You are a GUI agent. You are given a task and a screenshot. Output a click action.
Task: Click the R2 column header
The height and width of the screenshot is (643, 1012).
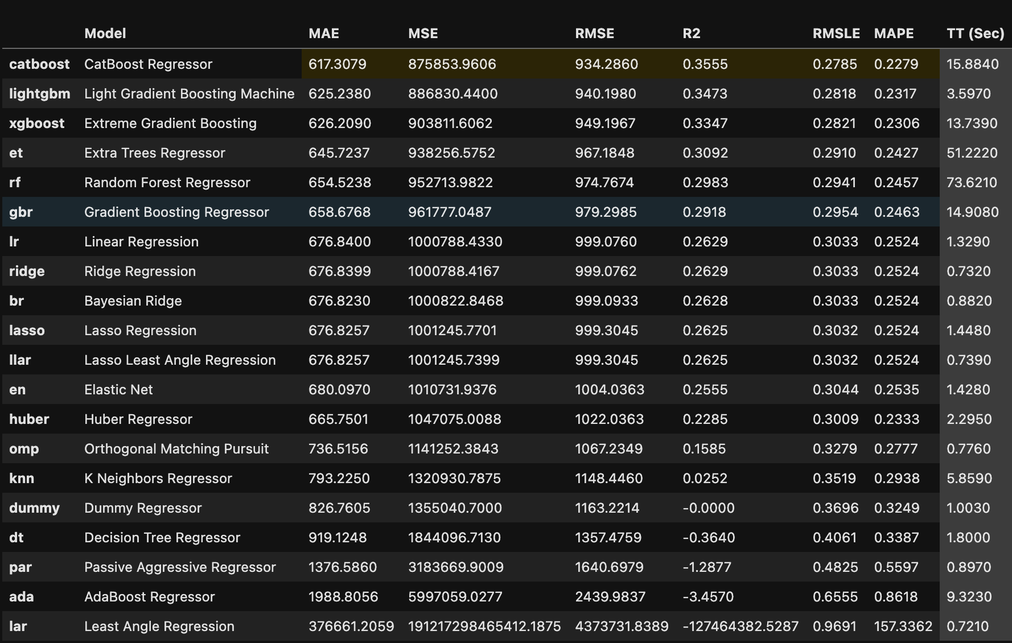[x=692, y=34]
